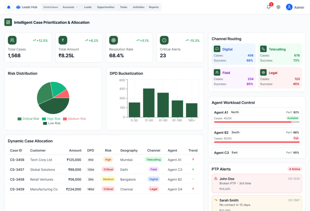Click the Medium Risk legend swatch
This screenshot has width=310, height=211.
pos(65,119)
